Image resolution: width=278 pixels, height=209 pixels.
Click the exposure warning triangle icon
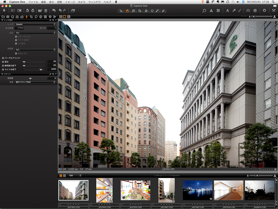coord(211,11)
